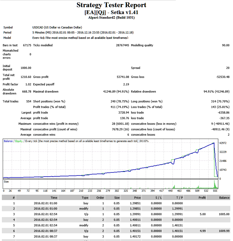Click the Initial deposit value 1000.00
233x241 pixels.
point(26,68)
